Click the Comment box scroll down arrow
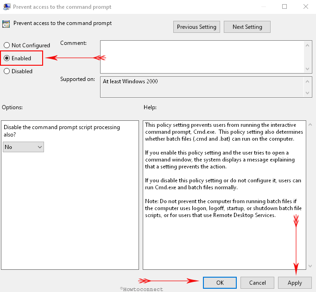This screenshot has height=292, width=316. 307,69
